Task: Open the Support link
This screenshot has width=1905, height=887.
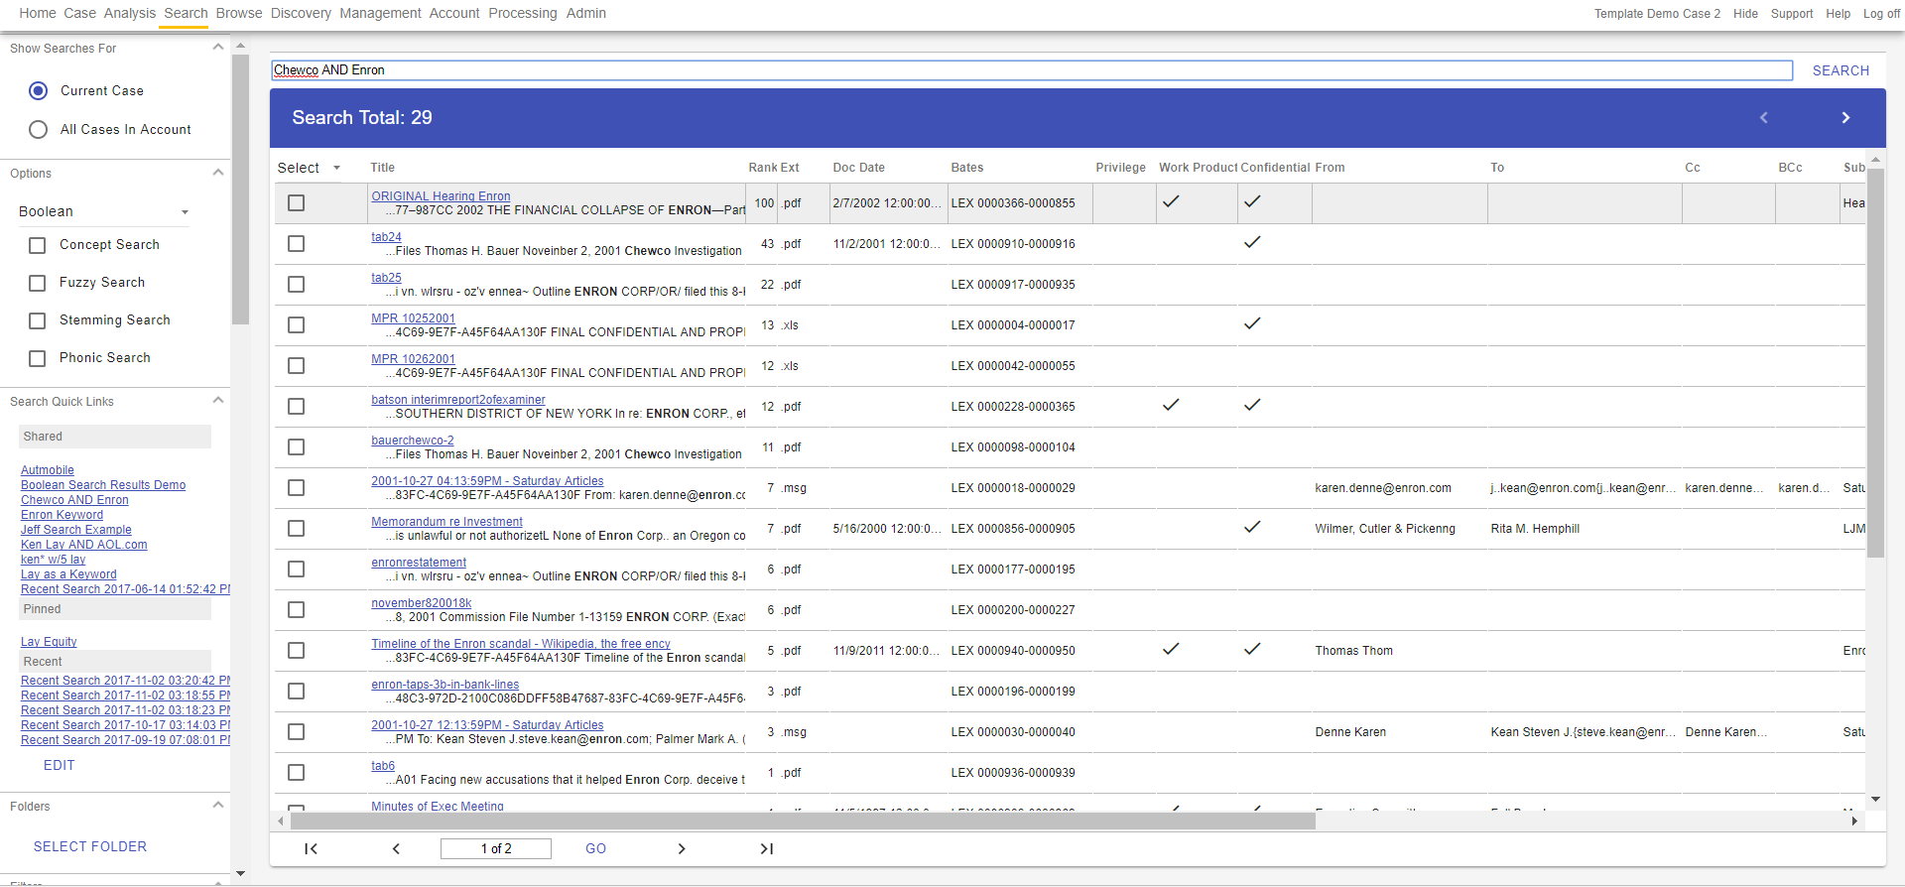Action: 1792,14
